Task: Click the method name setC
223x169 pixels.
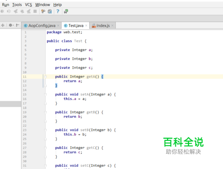Action: [85, 165]
